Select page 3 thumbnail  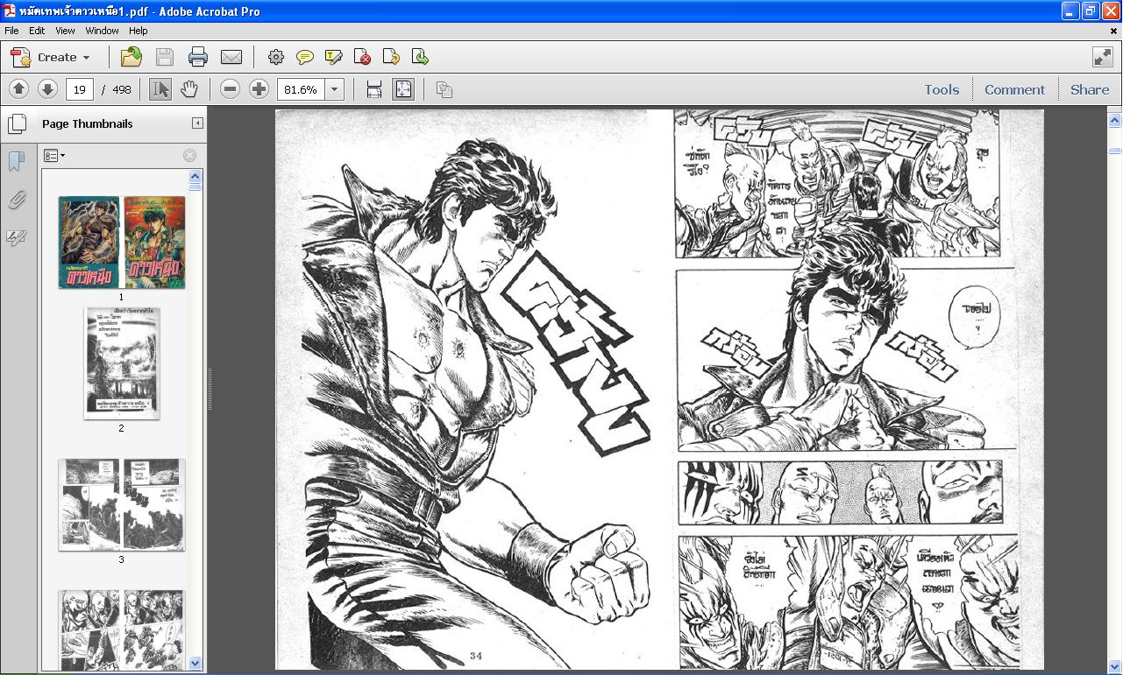(x=122, y=505)
